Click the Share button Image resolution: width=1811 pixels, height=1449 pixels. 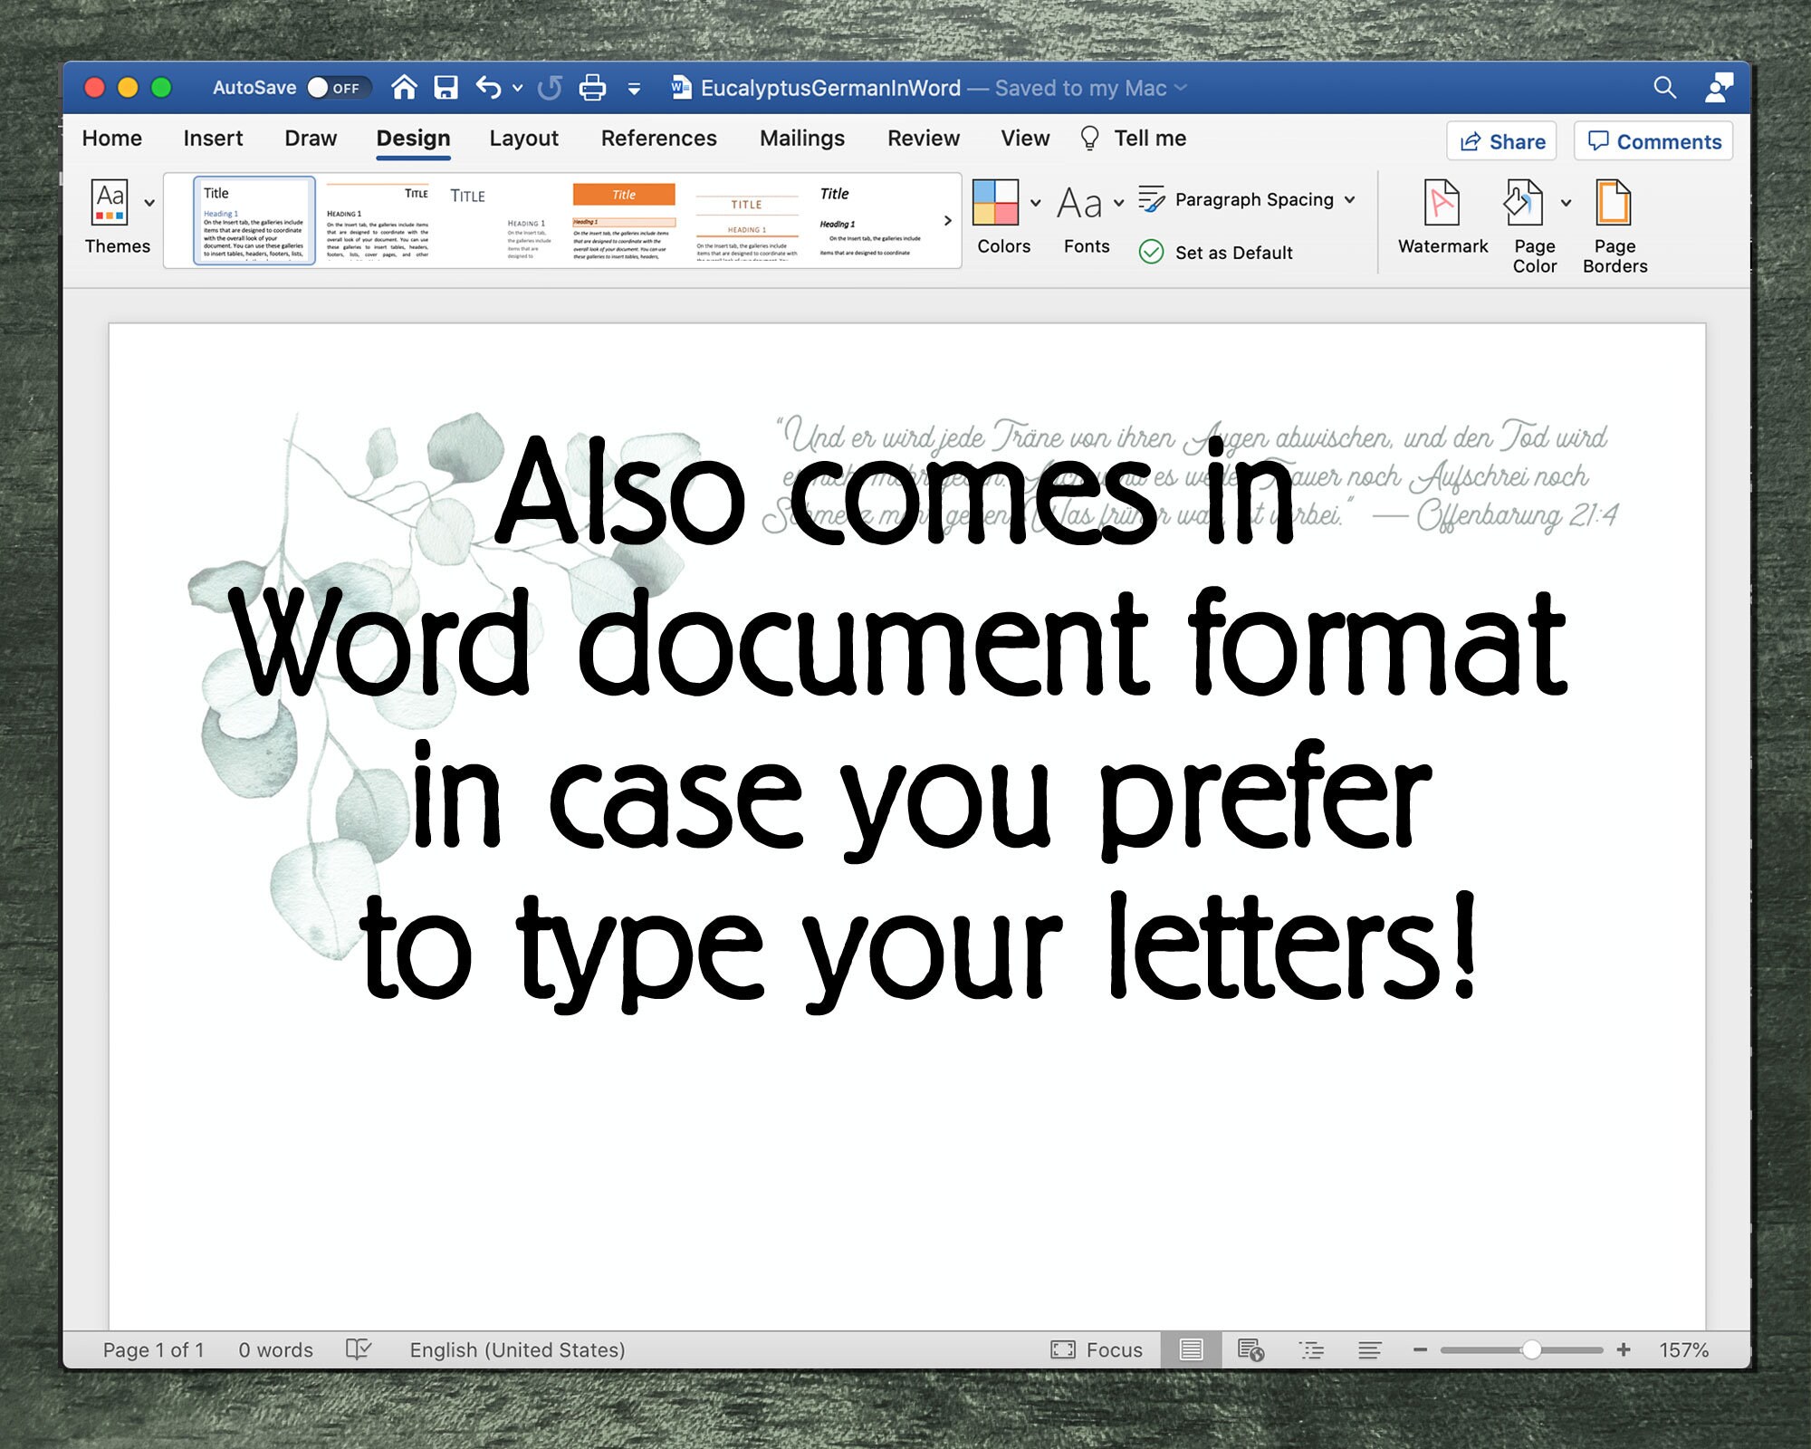coord(1500,141)
